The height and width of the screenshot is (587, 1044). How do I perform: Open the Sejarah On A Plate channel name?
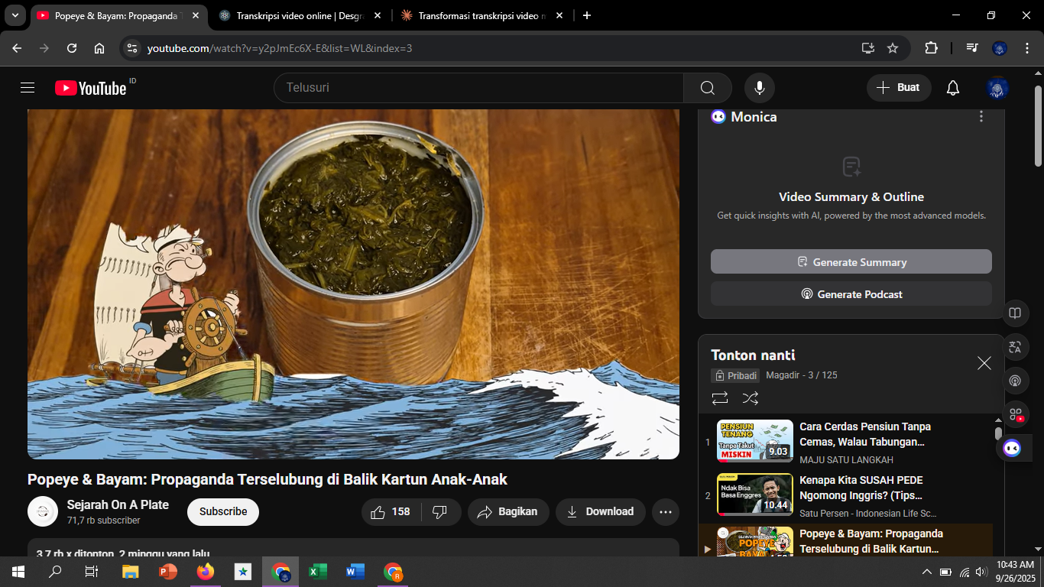[118, 505]
